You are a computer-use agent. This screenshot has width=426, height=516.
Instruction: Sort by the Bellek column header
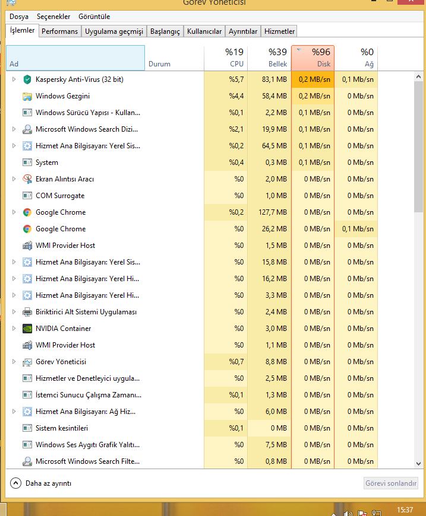coord(269,58)
